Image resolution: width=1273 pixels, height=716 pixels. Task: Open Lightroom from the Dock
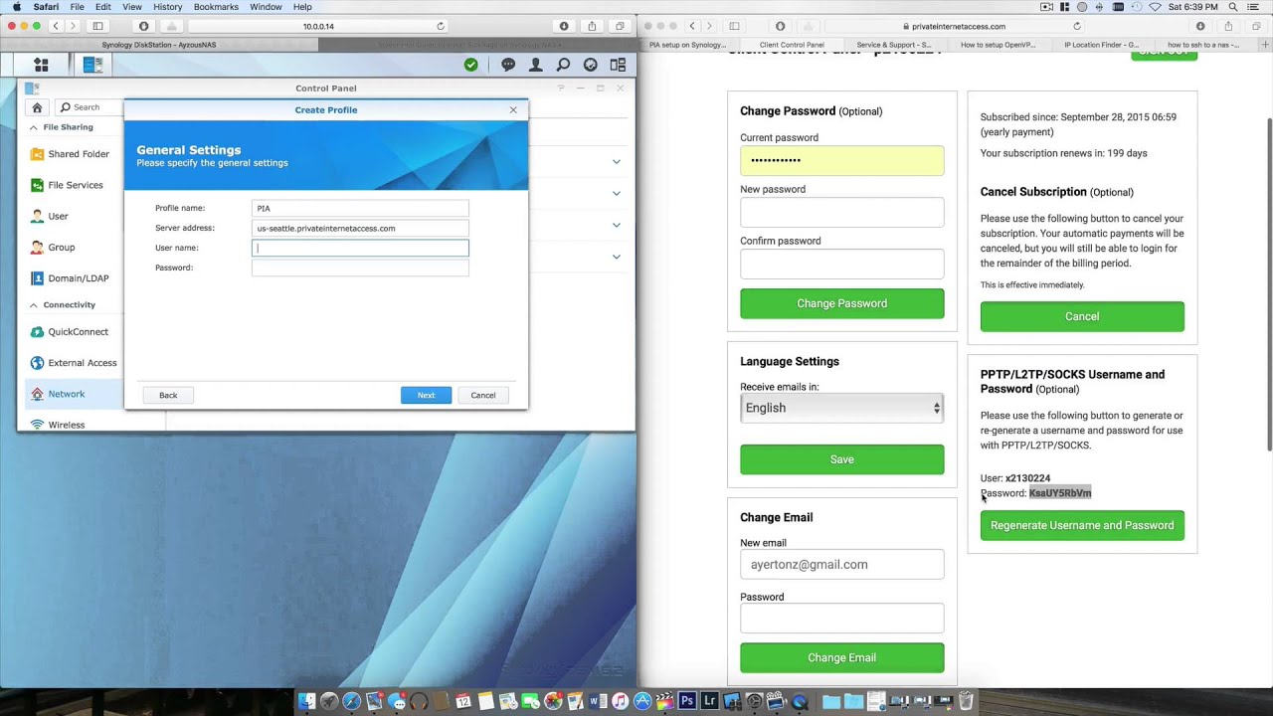tap(709, 701)
